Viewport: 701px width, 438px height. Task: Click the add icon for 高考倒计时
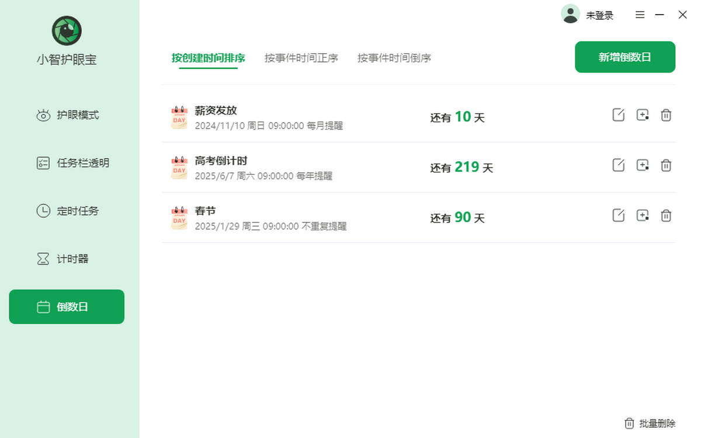pyautogui.click(x=642, y=165)
